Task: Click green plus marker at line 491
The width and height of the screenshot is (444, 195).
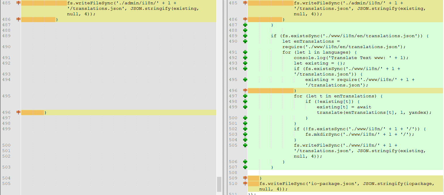Action: [x=245, y=52]
